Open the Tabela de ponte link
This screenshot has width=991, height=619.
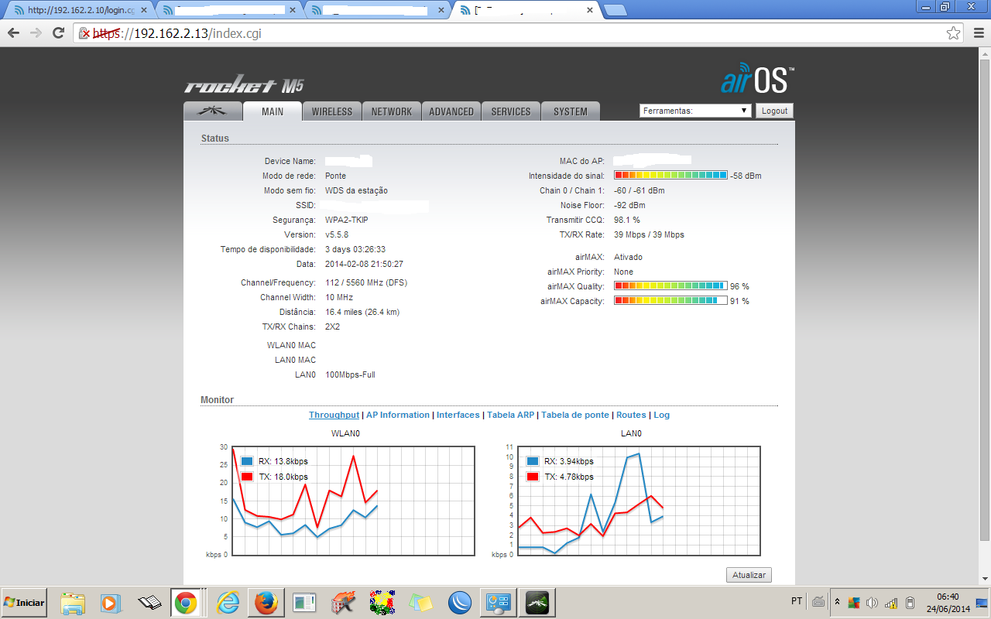575,415
